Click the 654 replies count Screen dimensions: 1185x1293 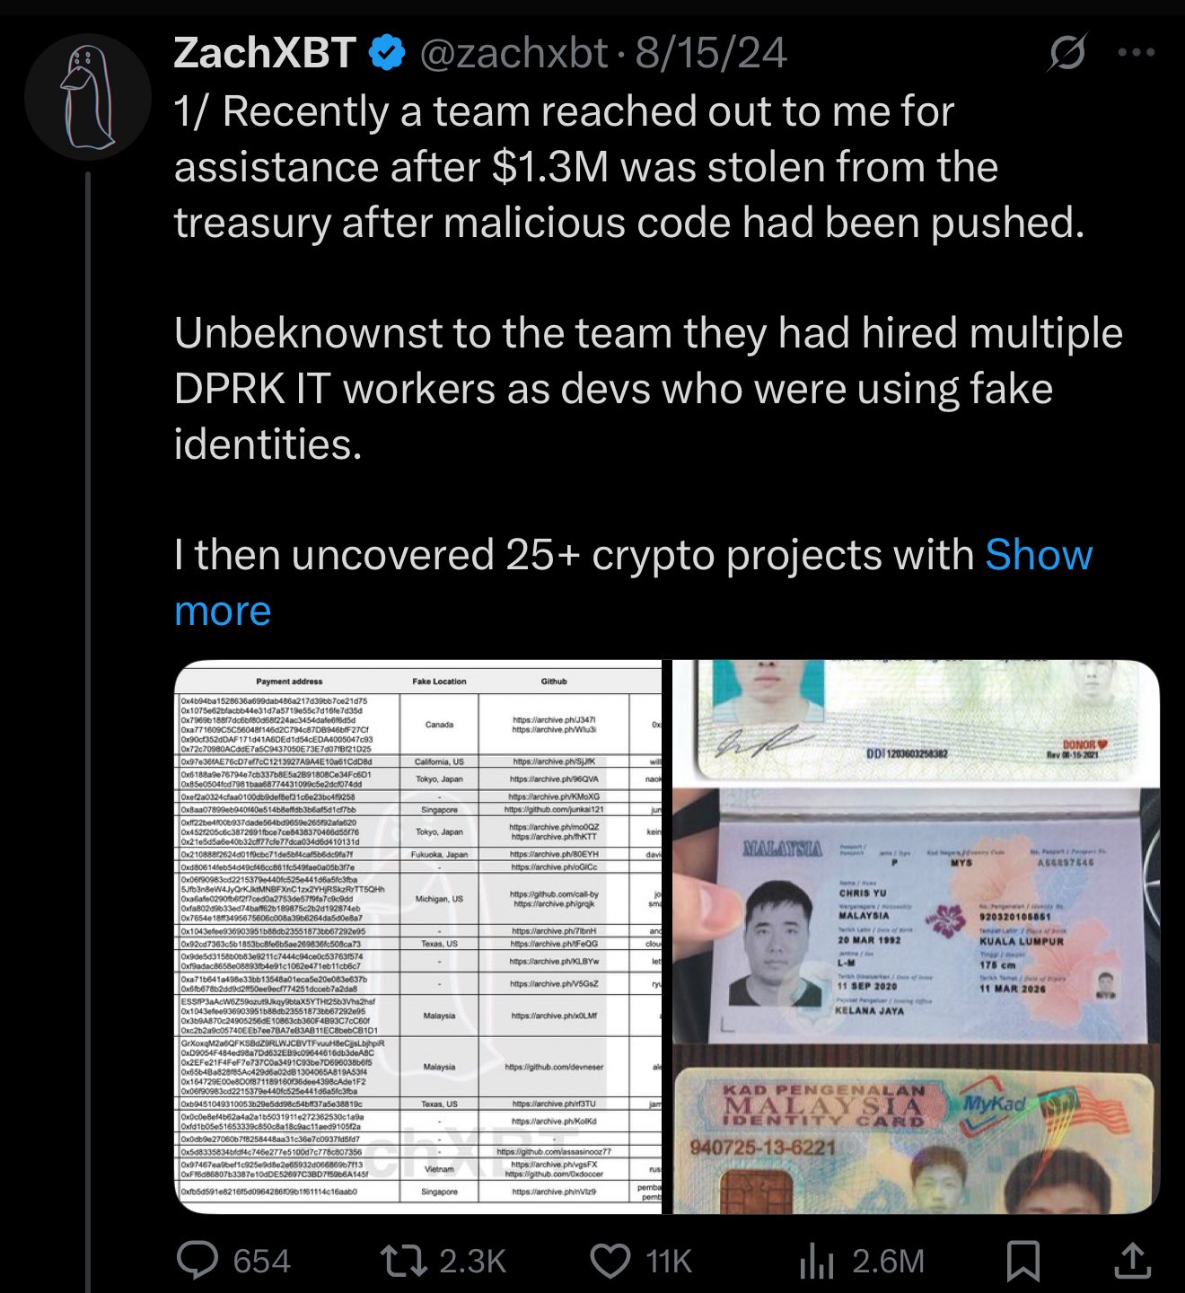pos(262,1261)
